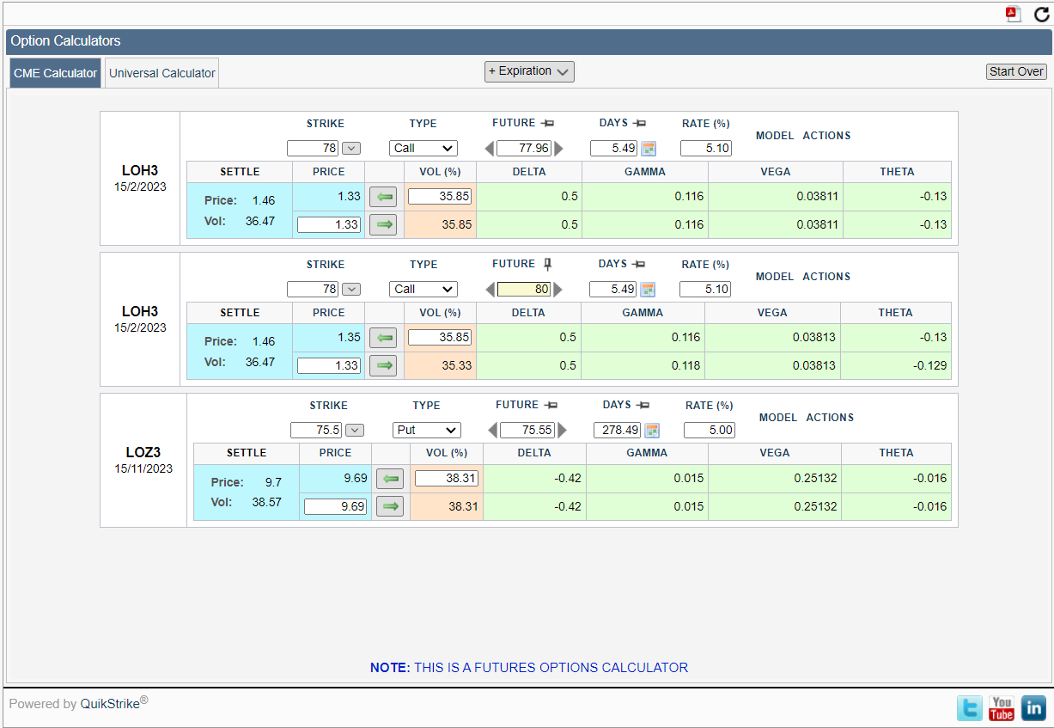1054x728 pixels.
Task: Increase future price 77.96 with right arrow
Action: coord(559,148)
